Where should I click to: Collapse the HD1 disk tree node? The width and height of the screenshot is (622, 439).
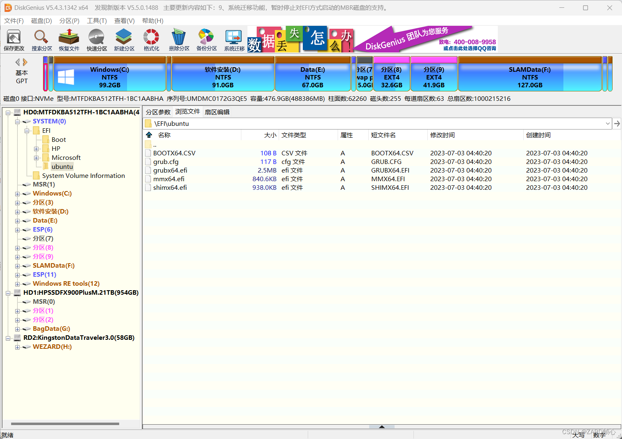(8, 293)
